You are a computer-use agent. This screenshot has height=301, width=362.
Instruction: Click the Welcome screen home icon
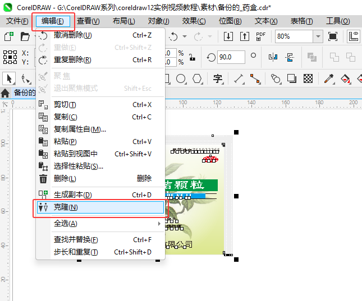[5, 93]
